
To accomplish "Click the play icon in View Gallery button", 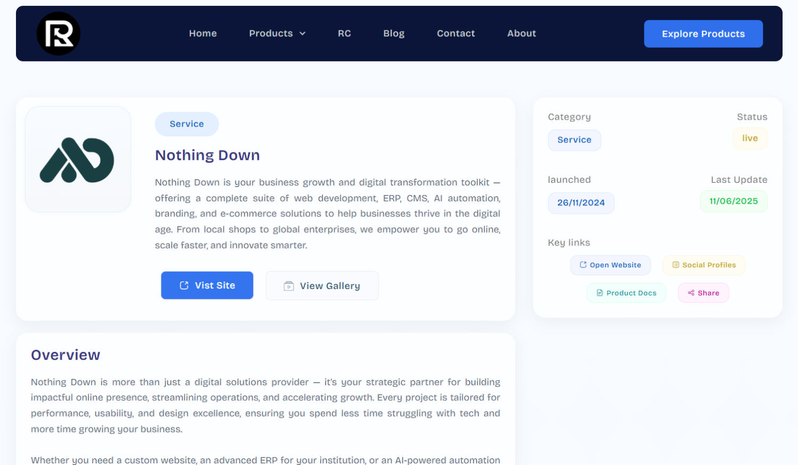I will [288, 285].
